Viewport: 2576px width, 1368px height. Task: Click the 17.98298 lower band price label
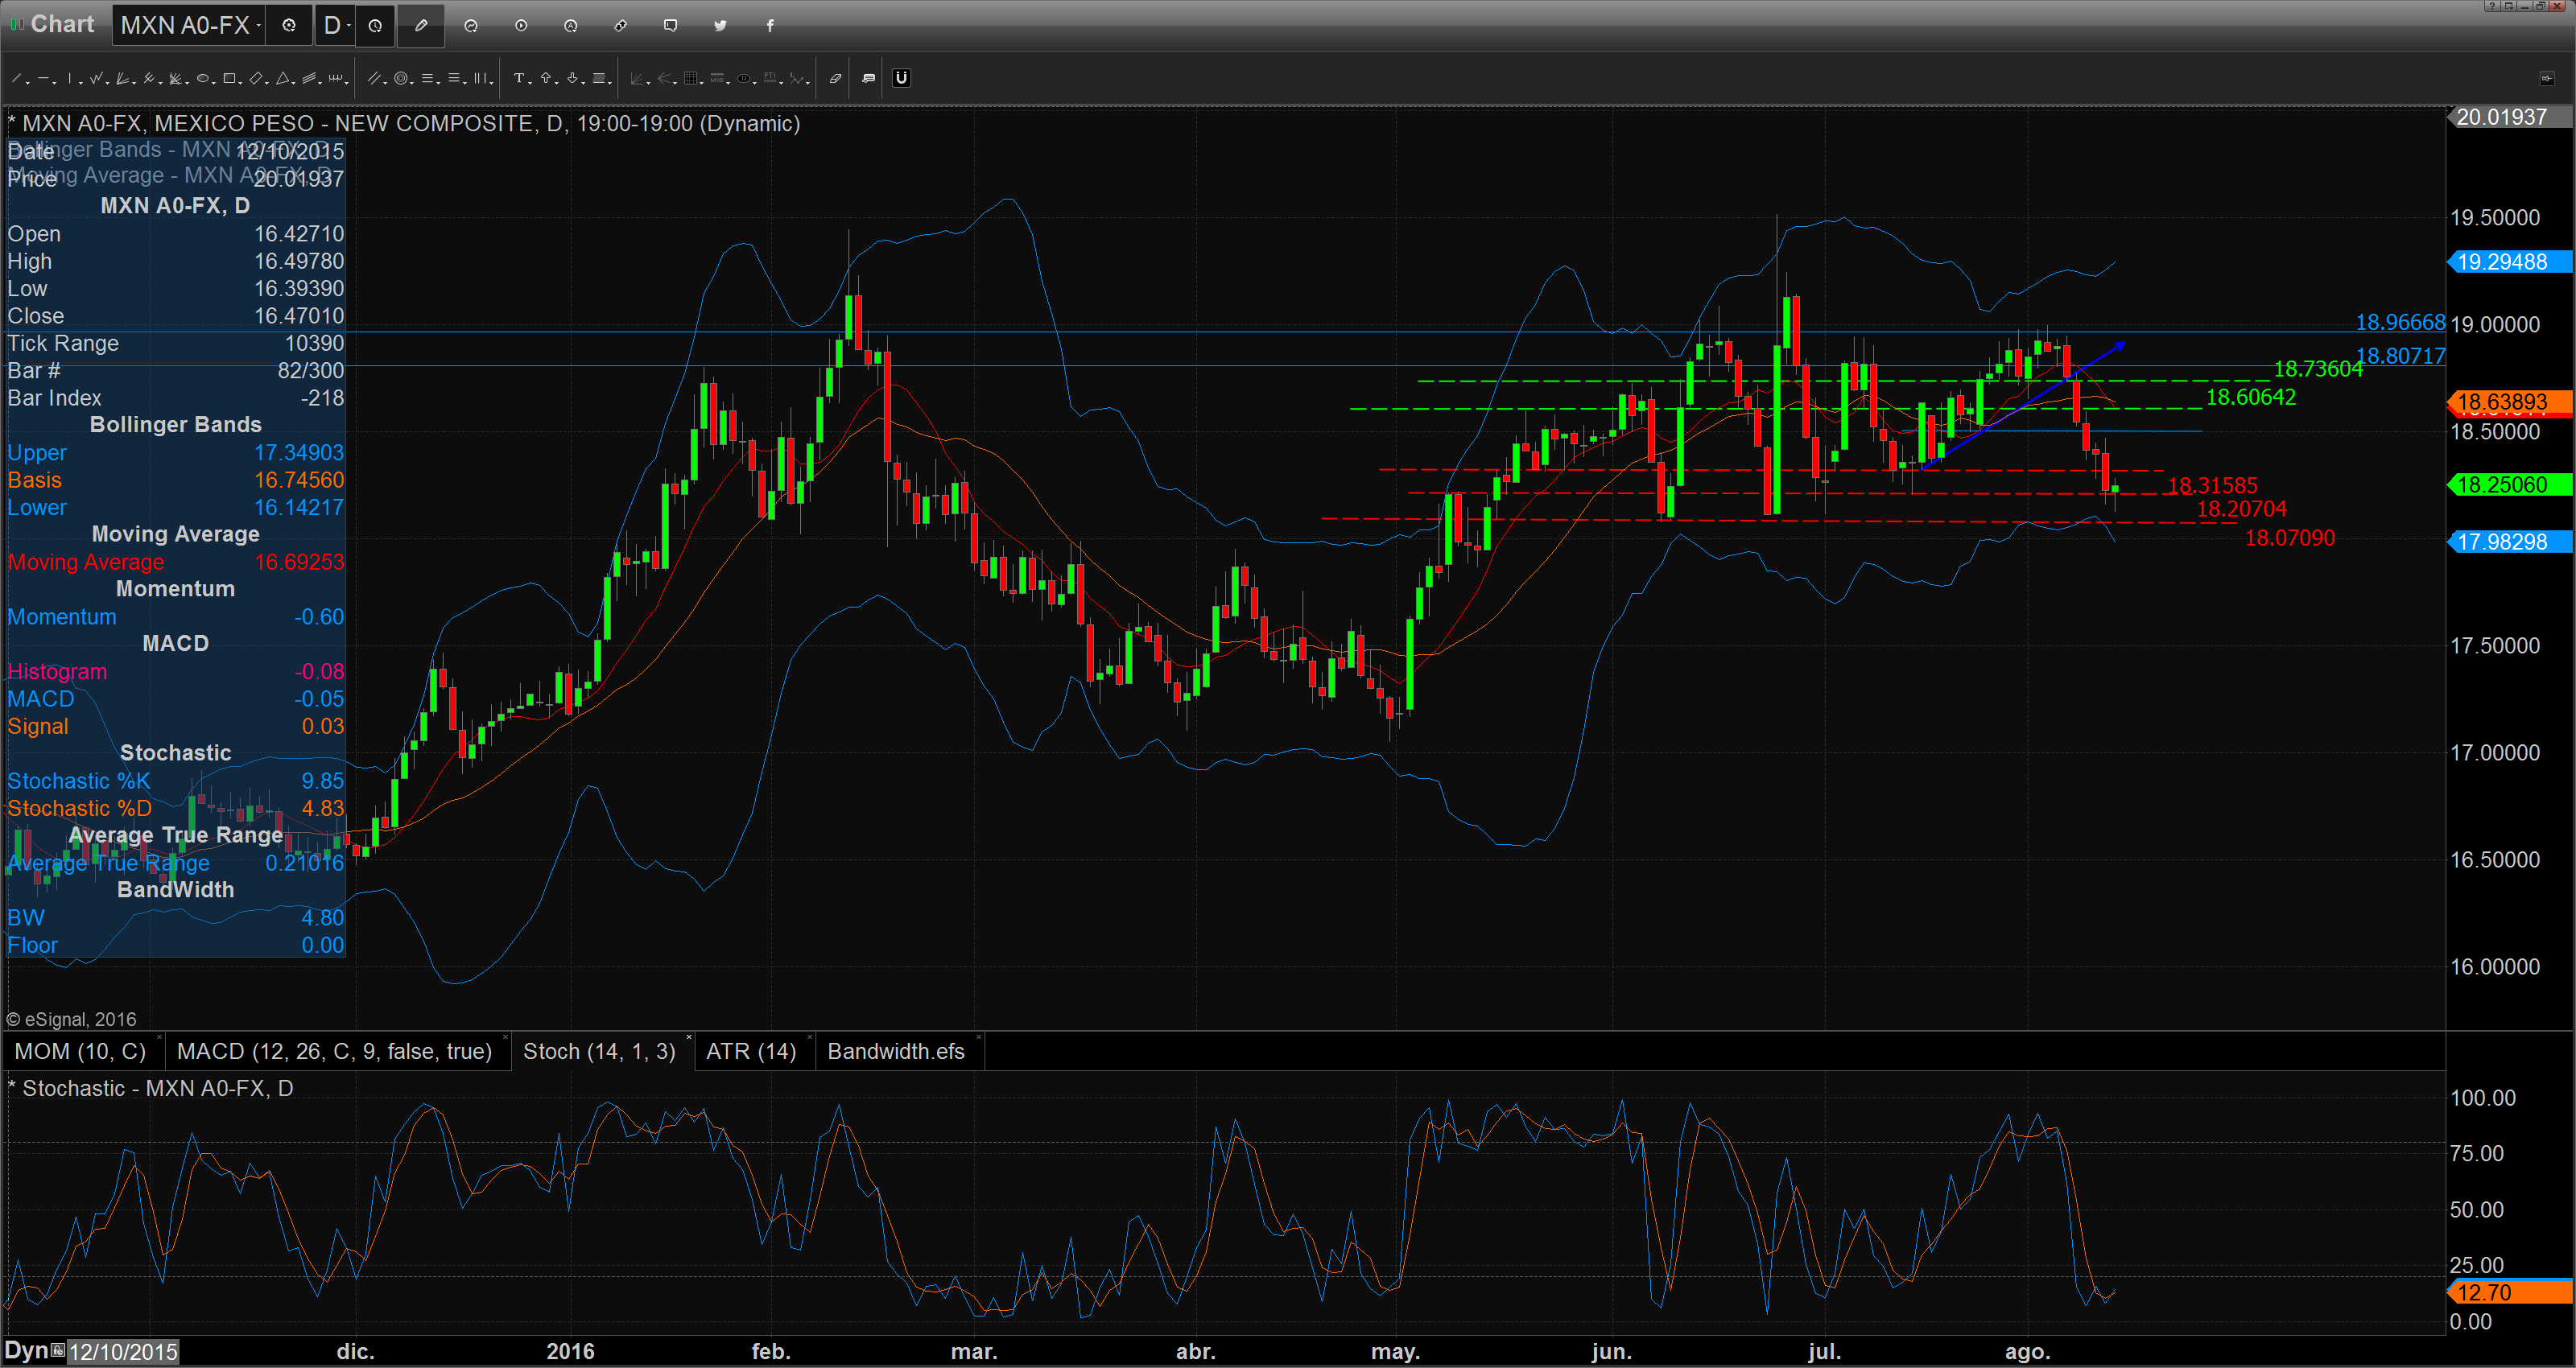pyautogui.click(x=2510, y=542)
